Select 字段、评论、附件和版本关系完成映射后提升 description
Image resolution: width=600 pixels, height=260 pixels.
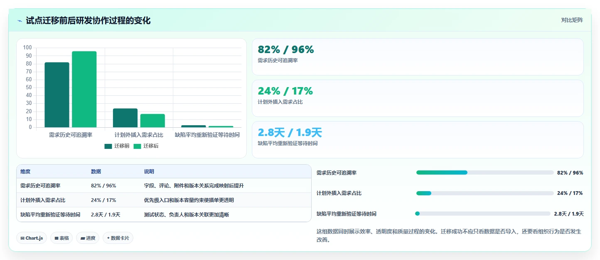coord(194,186)
